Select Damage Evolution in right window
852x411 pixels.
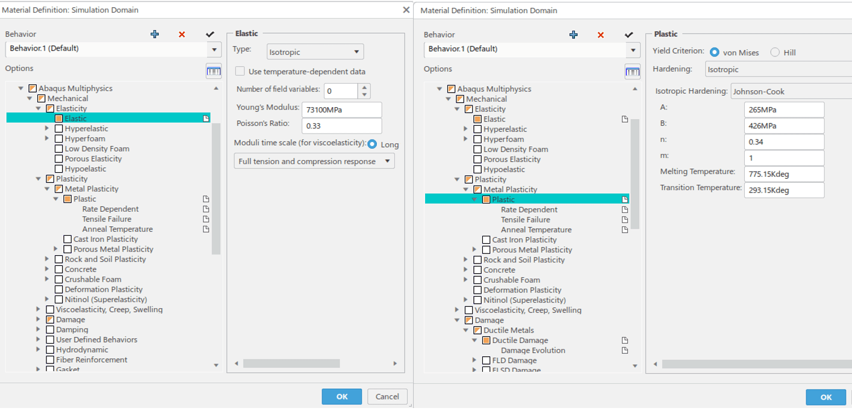533,350
